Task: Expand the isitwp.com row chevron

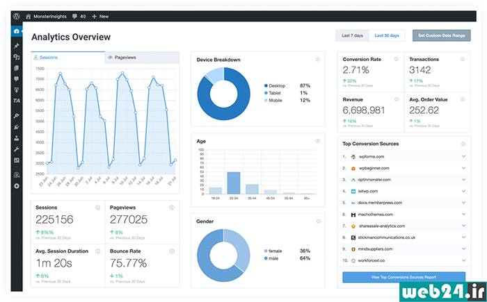Action: point(463,192)
